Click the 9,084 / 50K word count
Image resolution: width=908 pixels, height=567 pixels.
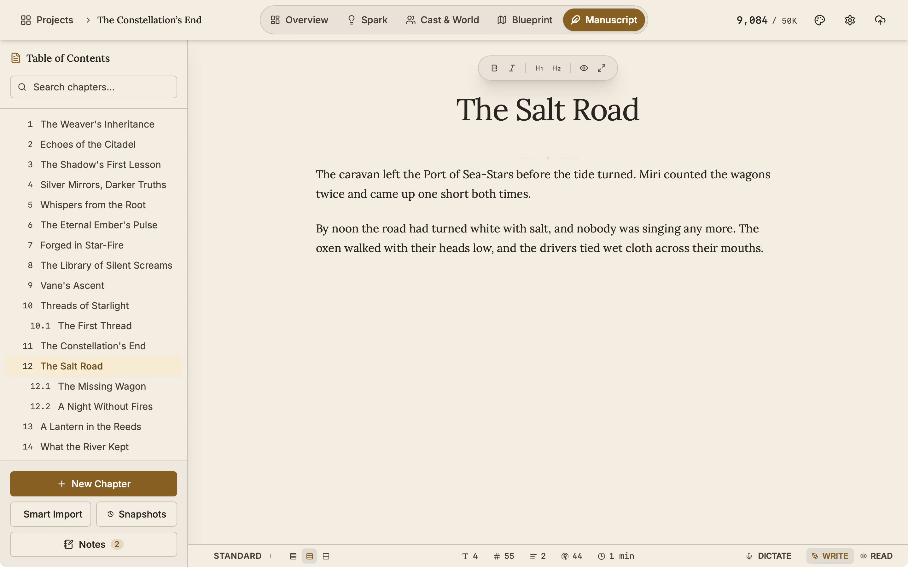click(x=766, y=20)
